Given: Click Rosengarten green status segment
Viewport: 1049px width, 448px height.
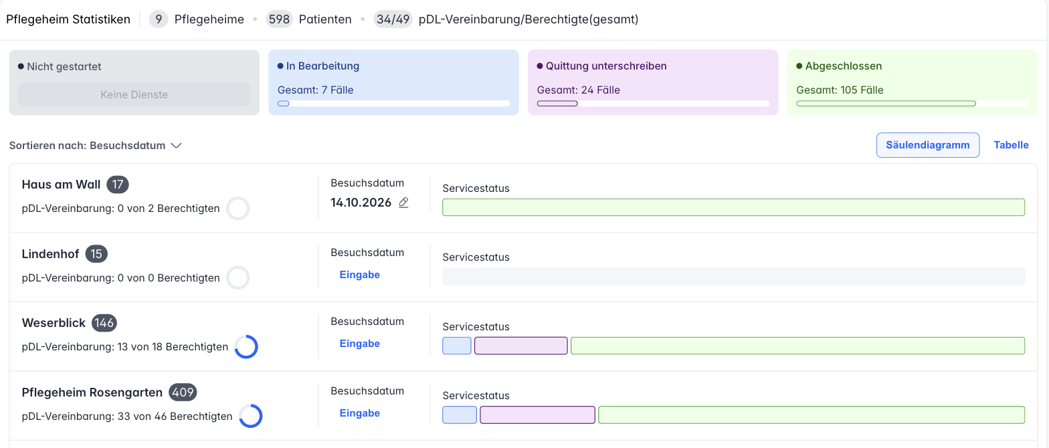Looking at the screenshot, I should click(812, 415).
